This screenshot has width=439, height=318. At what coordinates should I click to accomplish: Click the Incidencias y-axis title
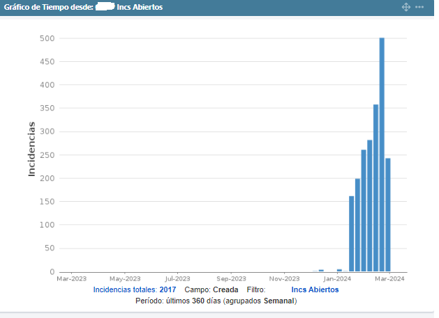31,149
